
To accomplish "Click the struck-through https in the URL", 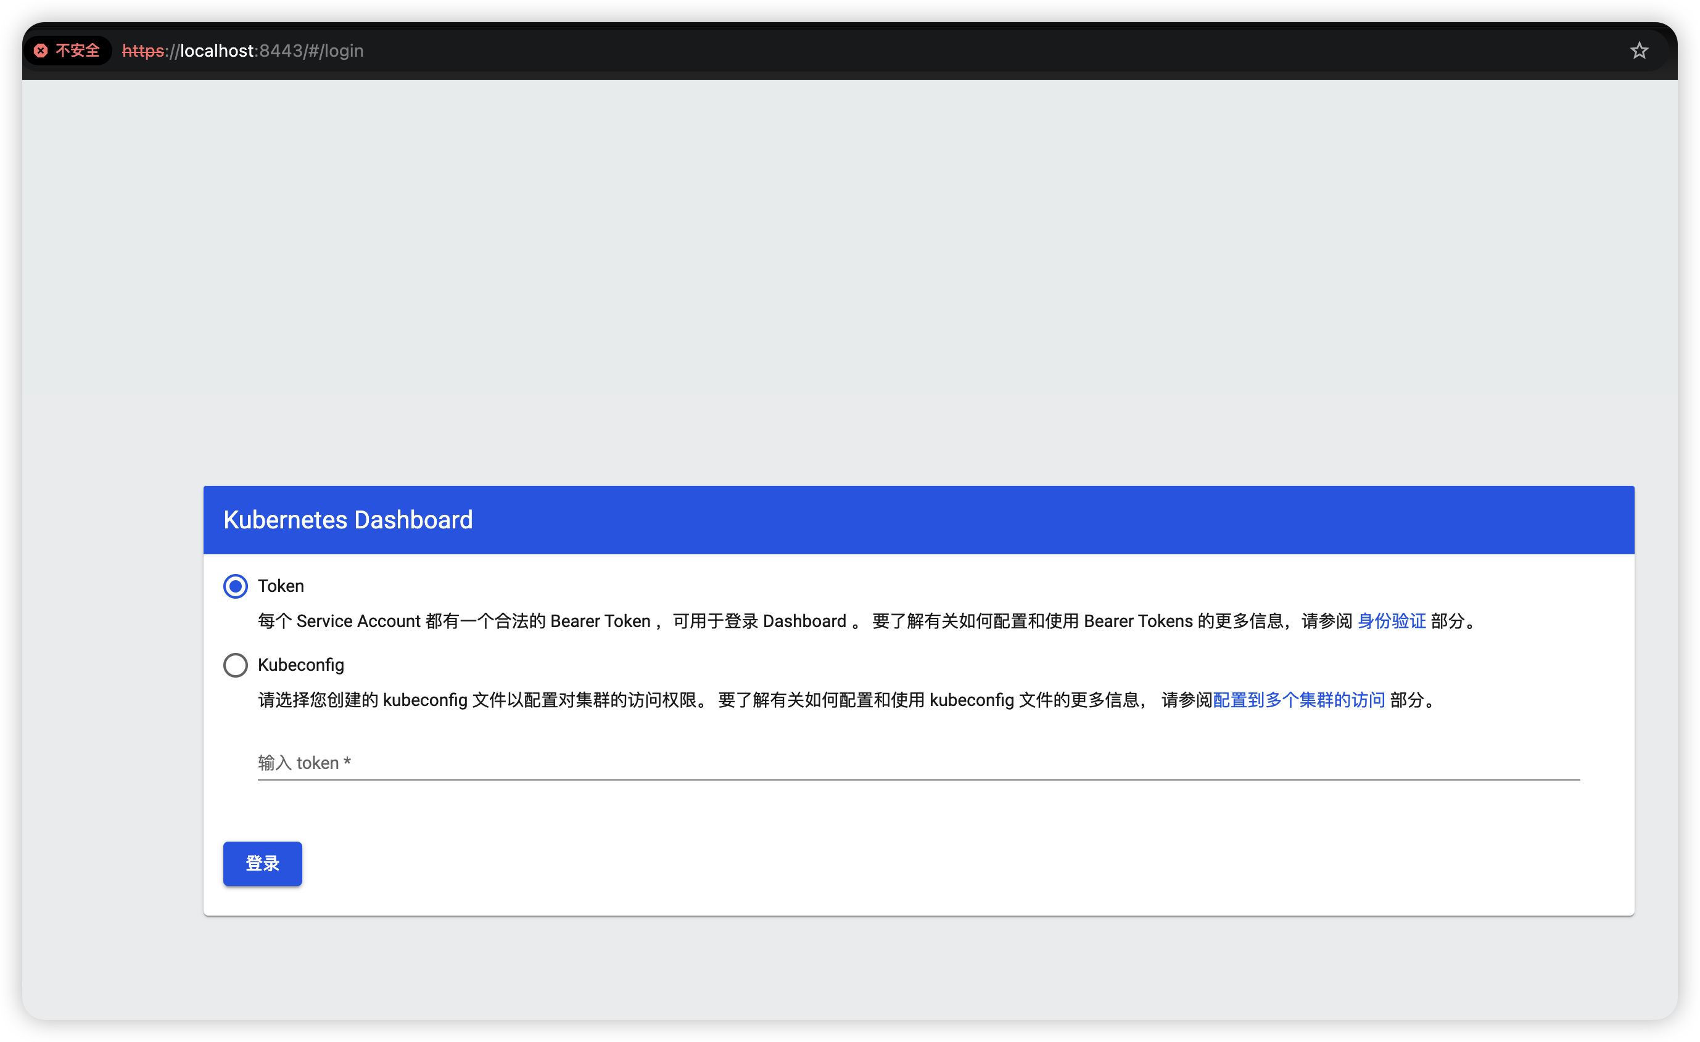I will click(143, 51).
